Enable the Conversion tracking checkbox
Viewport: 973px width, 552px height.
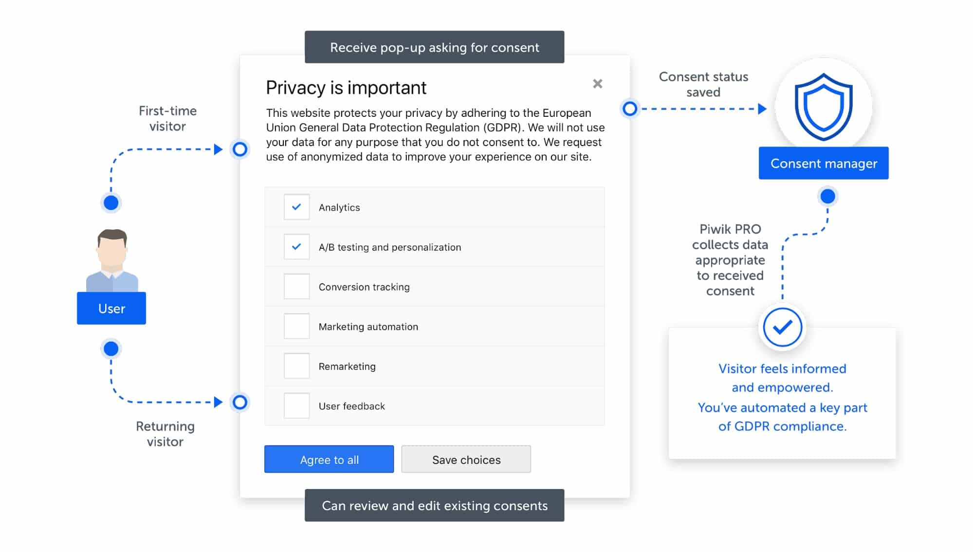(x=296, y=286)
